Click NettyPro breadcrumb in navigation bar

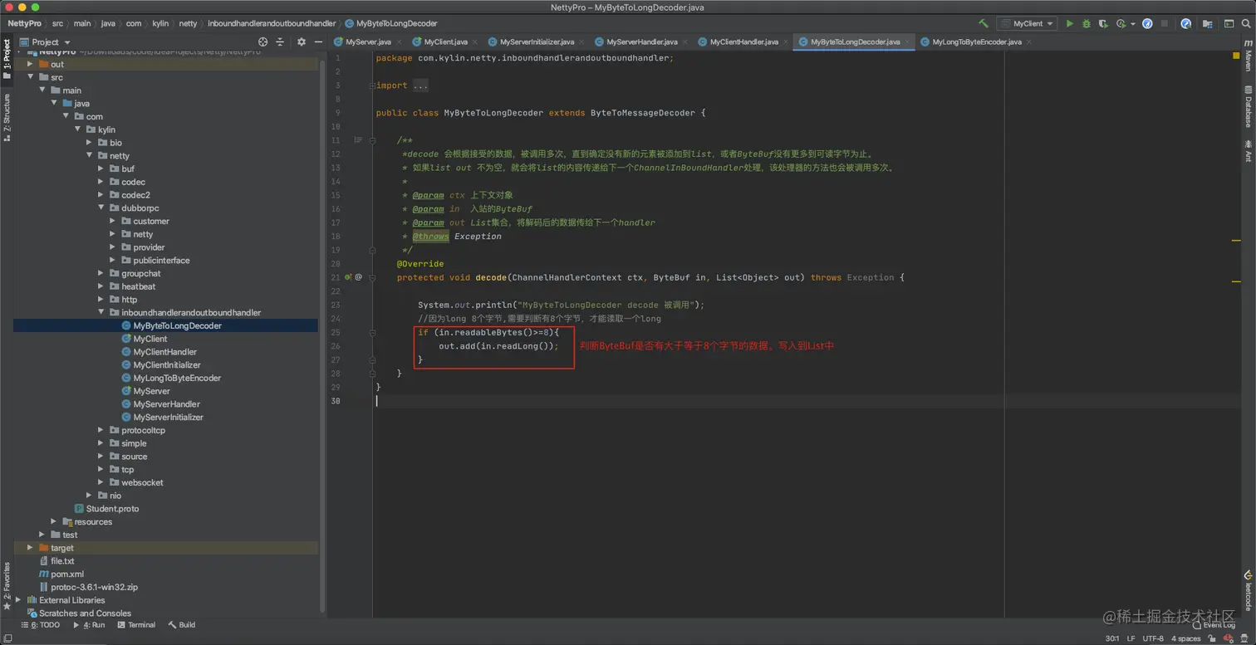[x=25, y=23]
